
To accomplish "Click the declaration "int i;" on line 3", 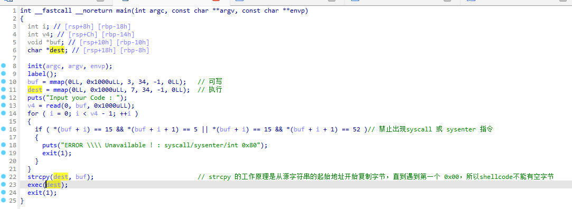I will click(x=39, y=26).
